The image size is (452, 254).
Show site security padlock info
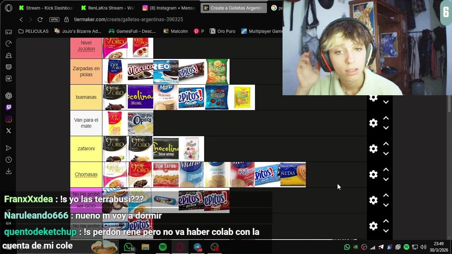point(66,19)
